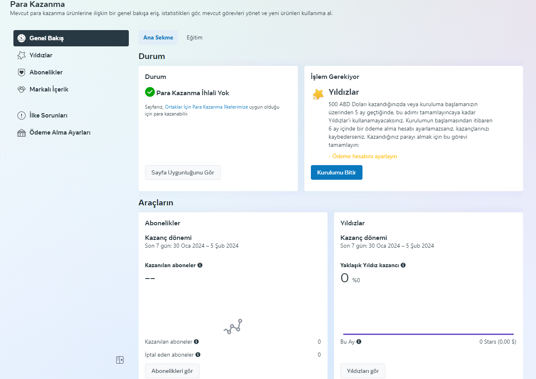Click Abonelikleri gör button
Viewport: 536px width, 379px height.
click(x=172, y=371)
